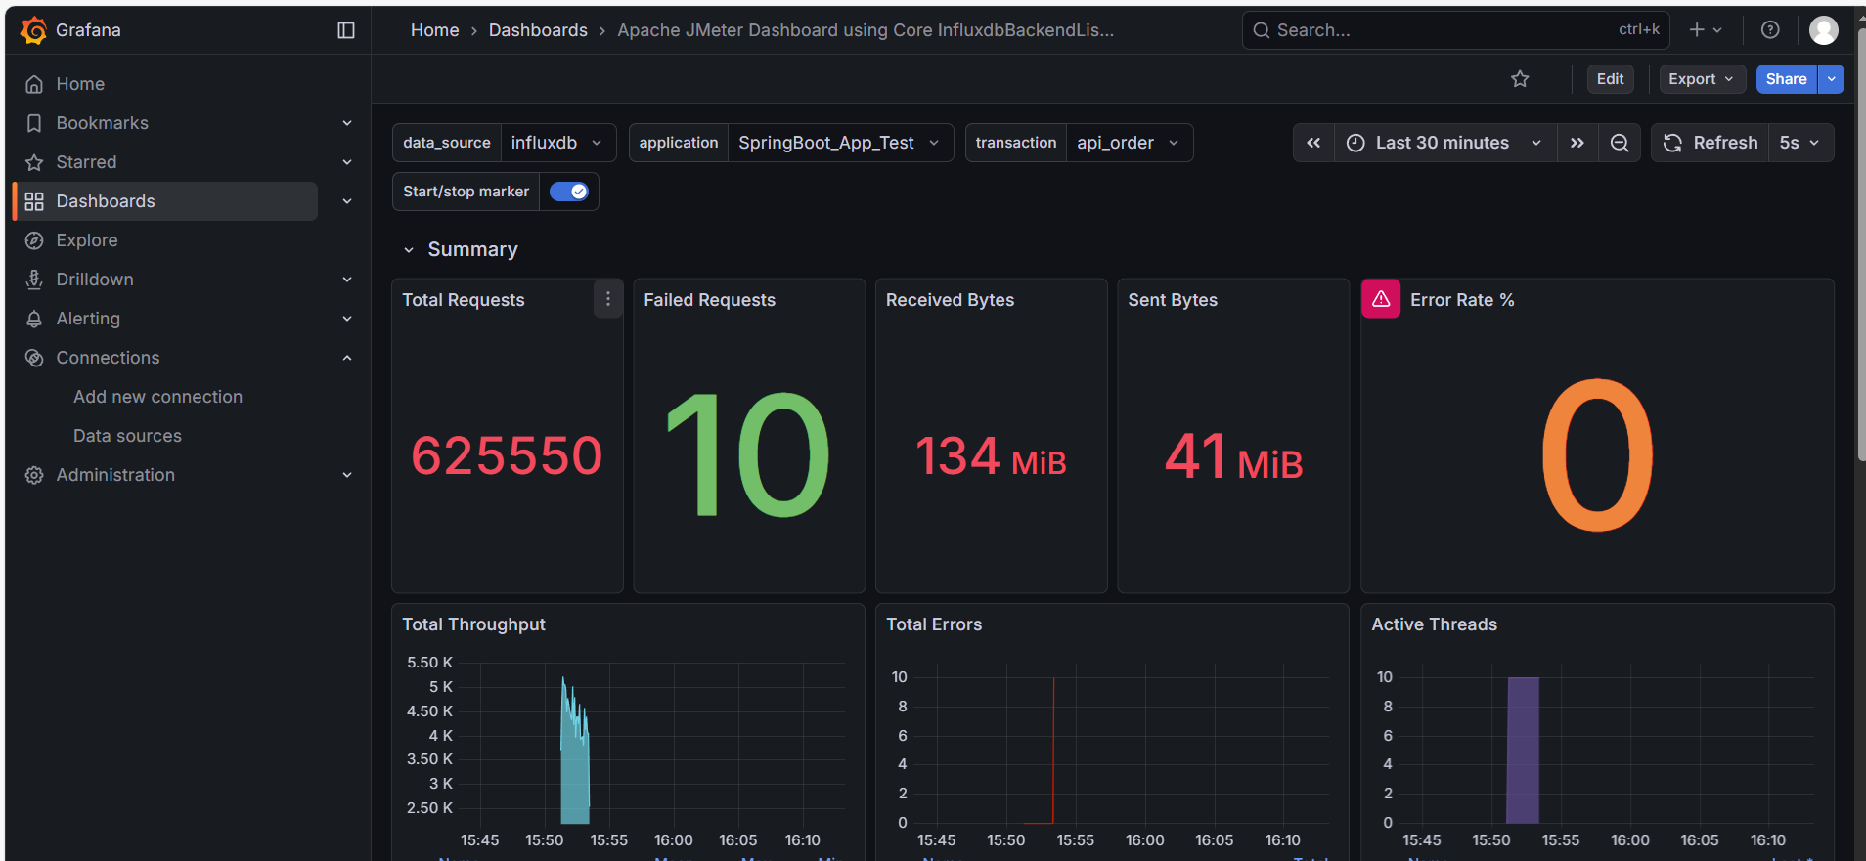Click the Error Rate alert warning icon
1866x861 pixels.
(x=1381, y=299)
